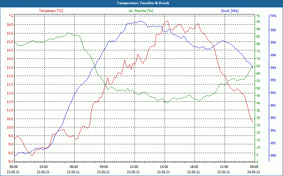Click the '12,5' temperature axis value
The height and width of the screenshot is (176, 283).
point(10,84)
